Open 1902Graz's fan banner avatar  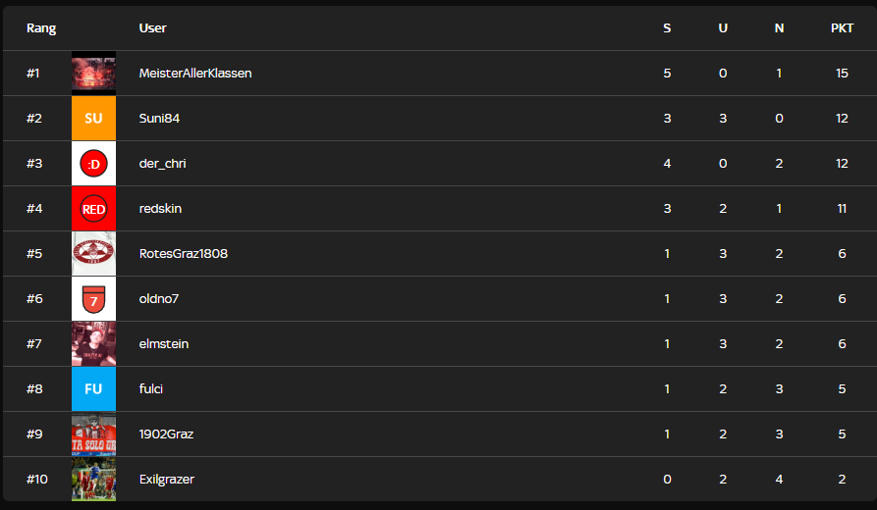click(93, 434)
